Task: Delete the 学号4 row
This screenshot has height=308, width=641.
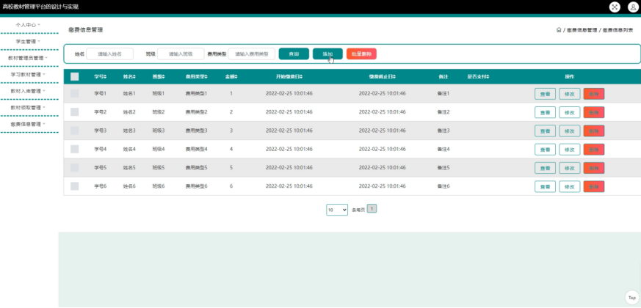Action: click(593, 150)
